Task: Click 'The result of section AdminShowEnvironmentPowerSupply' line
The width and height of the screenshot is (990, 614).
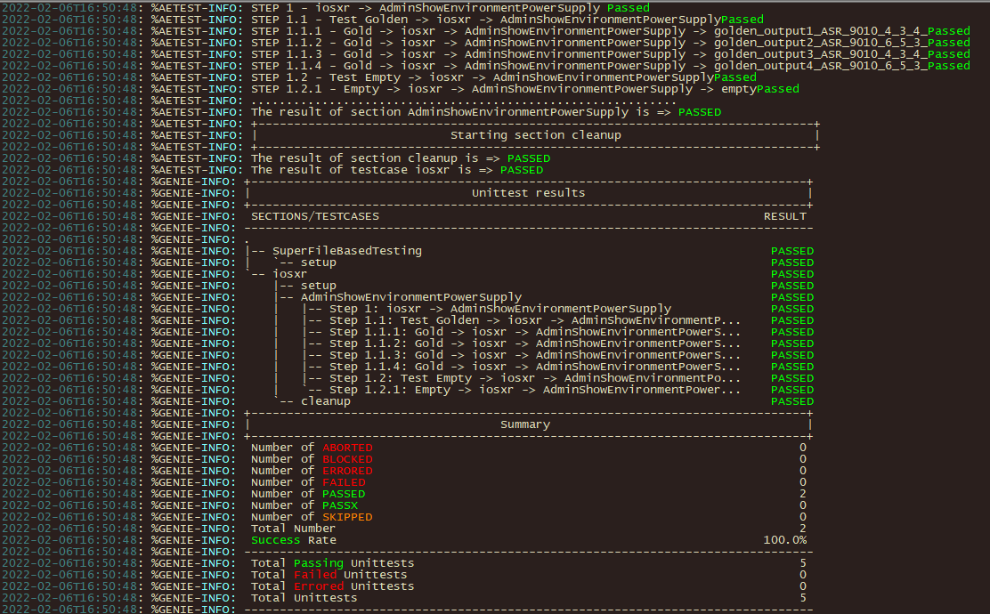Action: tap(486, 112)
